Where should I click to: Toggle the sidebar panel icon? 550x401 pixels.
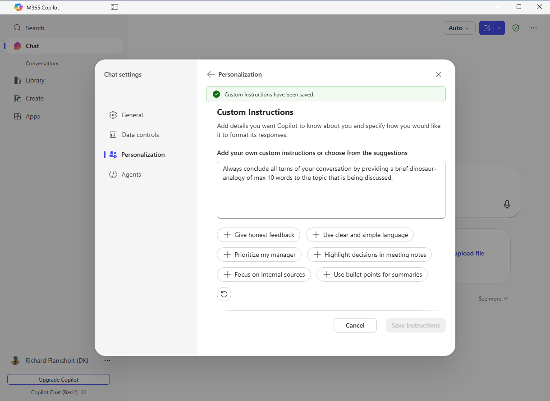click(115, 7)
